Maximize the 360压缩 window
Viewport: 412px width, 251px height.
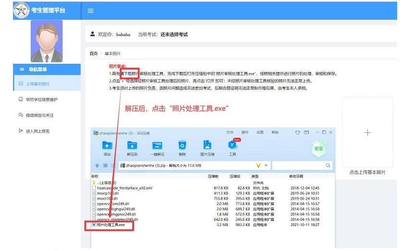pyautogui.click(x=324, y=132)
